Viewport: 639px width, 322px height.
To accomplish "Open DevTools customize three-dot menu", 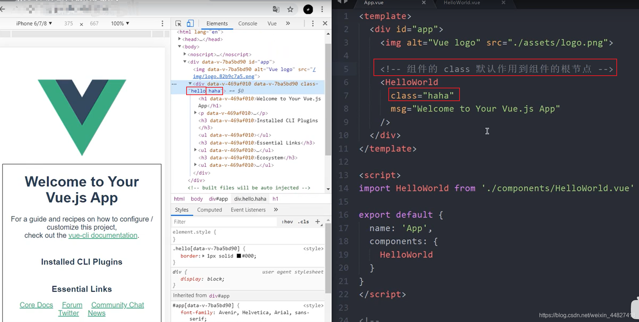I will pyautogui.click(x=313, y=23).
